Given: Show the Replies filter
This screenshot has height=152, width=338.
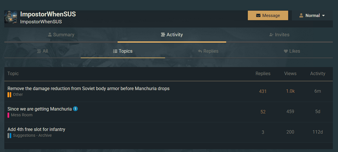Looking at the screenshot, I should 208,51.
